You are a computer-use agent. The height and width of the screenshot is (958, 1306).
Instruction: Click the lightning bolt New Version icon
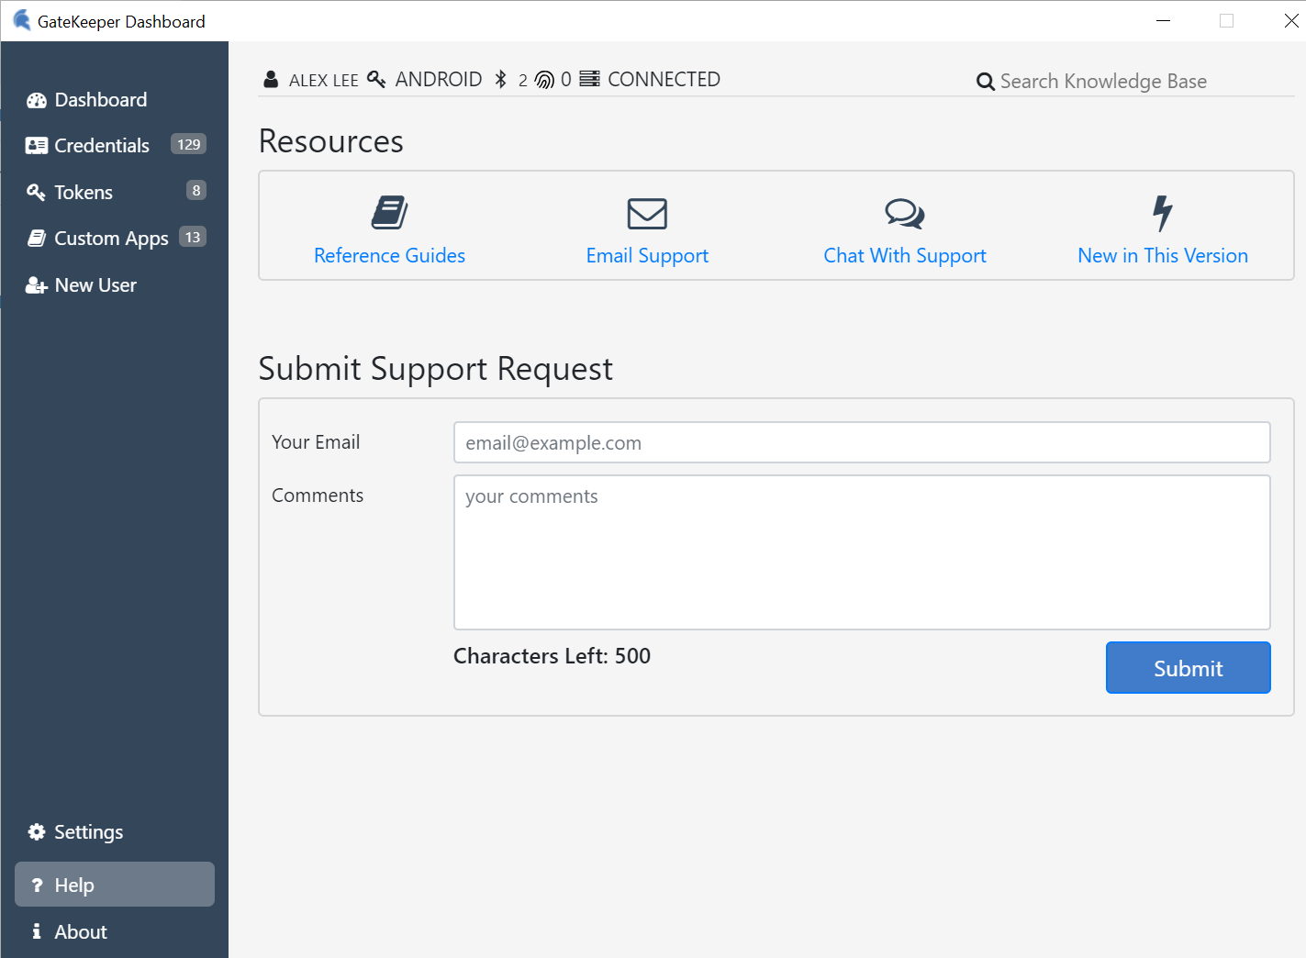click(x=1162, y=213)
